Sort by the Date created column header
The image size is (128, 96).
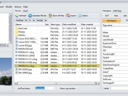tap(90, 24)
